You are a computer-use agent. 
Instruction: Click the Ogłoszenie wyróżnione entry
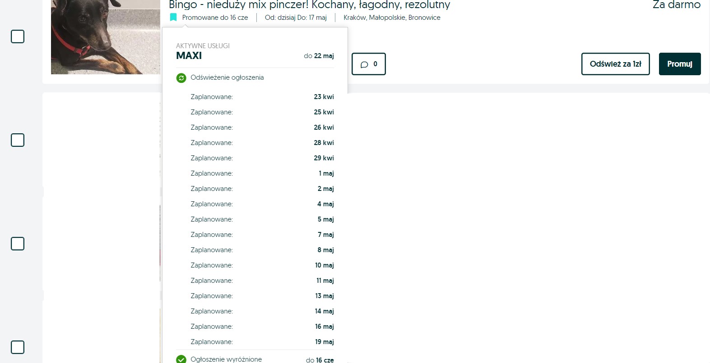(x=226, y=359)
